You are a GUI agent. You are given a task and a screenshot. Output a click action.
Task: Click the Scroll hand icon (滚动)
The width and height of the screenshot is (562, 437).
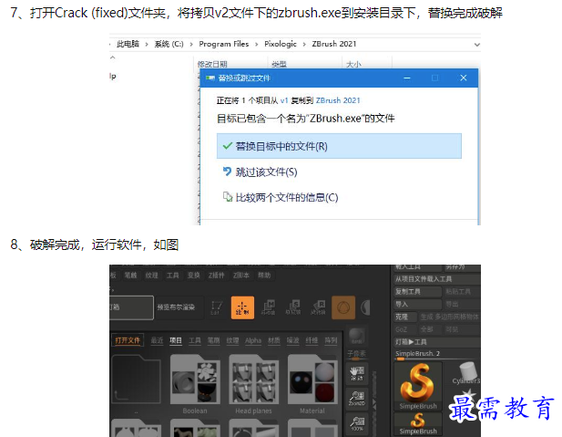[357, 373]
